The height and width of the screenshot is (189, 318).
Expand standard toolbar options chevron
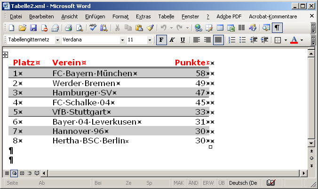click(x=313, y=28)
